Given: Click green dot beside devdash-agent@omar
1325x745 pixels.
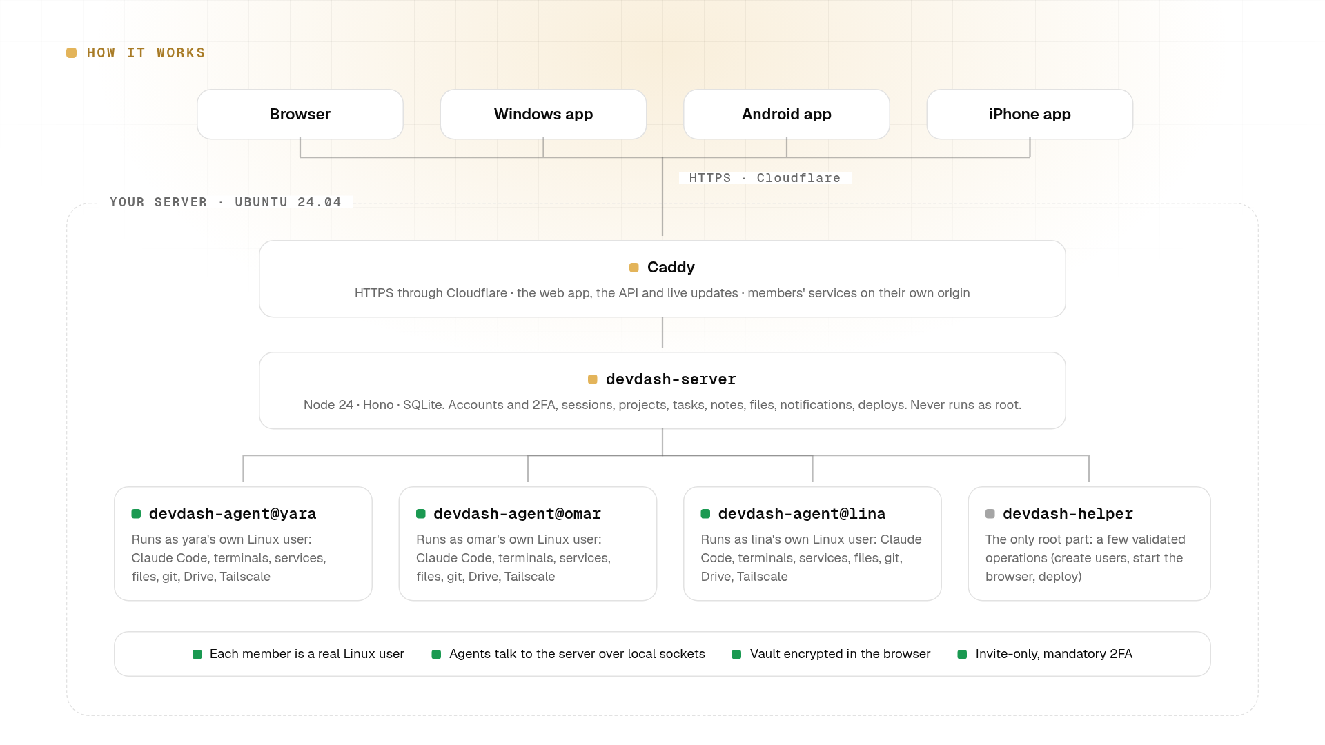Looking at the screenshot, I should tap(421, 514).
